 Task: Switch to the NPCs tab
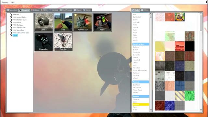coord(44,10)
